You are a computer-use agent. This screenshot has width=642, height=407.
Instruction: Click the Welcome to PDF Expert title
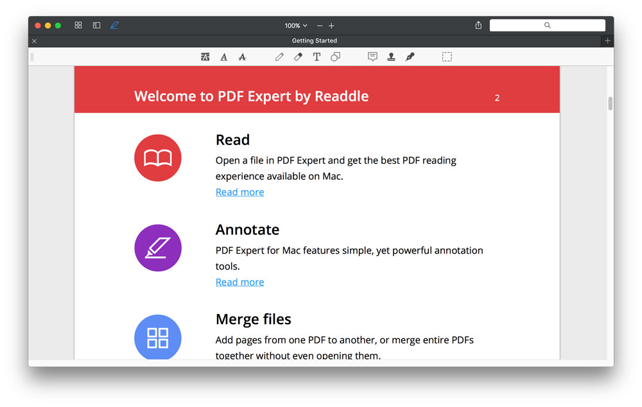252,96
